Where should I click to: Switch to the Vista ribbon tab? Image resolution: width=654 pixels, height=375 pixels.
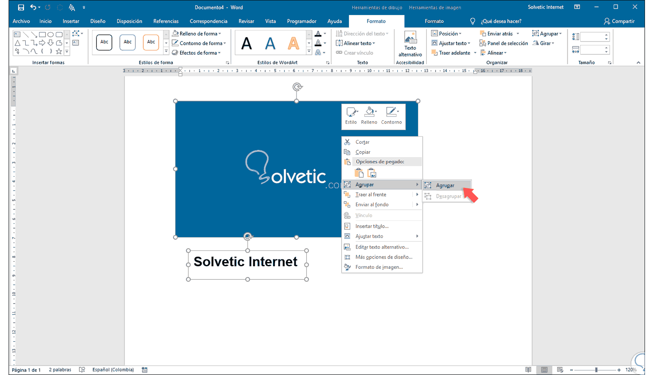(x=270, y=21)
